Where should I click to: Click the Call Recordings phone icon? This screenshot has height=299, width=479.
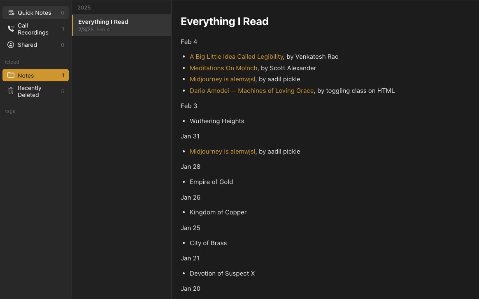pyautogui.click(x=11, y=29)
